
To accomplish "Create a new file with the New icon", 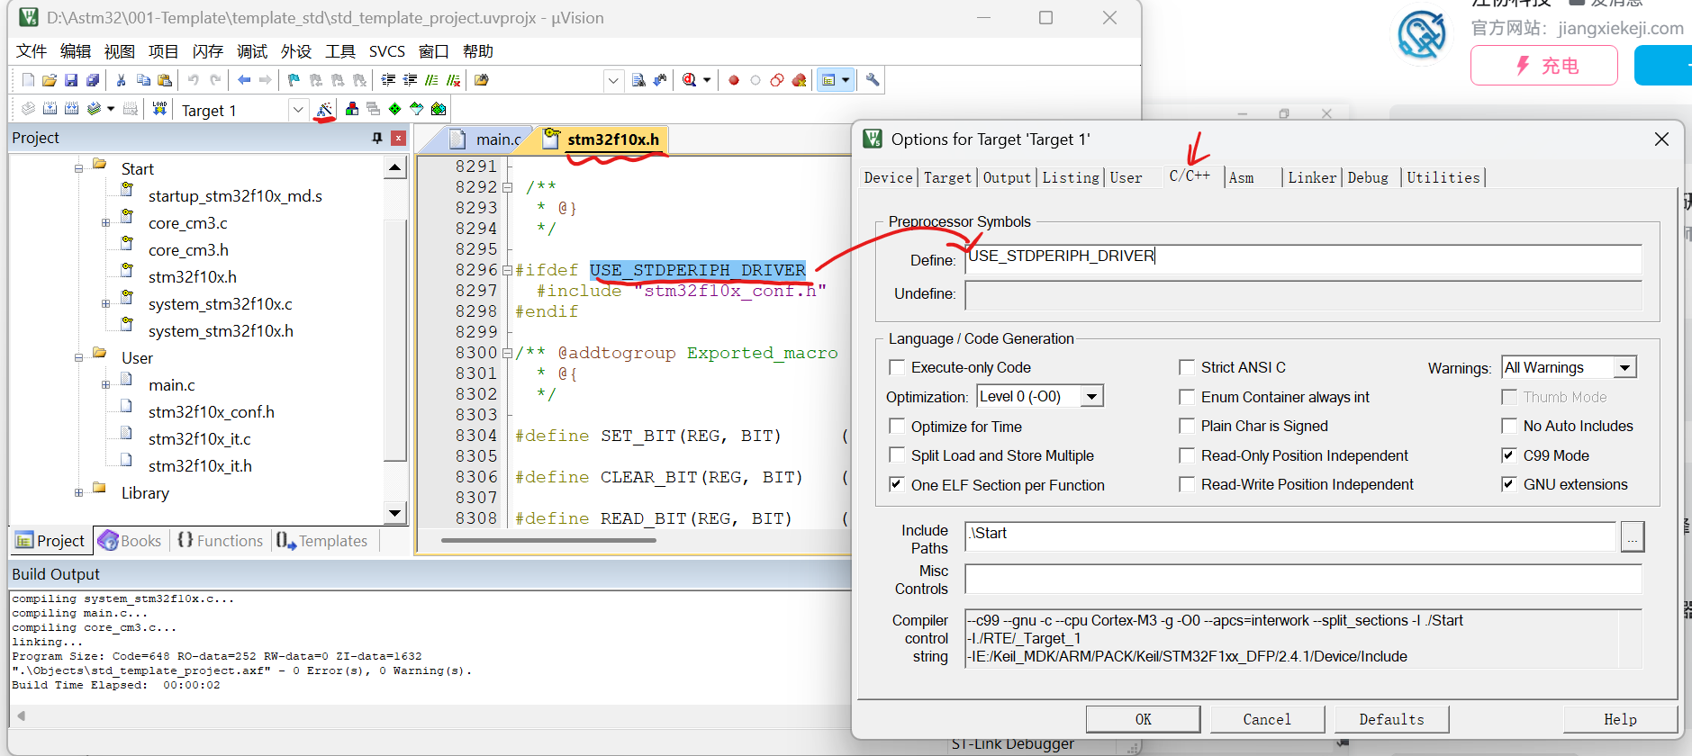I will 28,80.
